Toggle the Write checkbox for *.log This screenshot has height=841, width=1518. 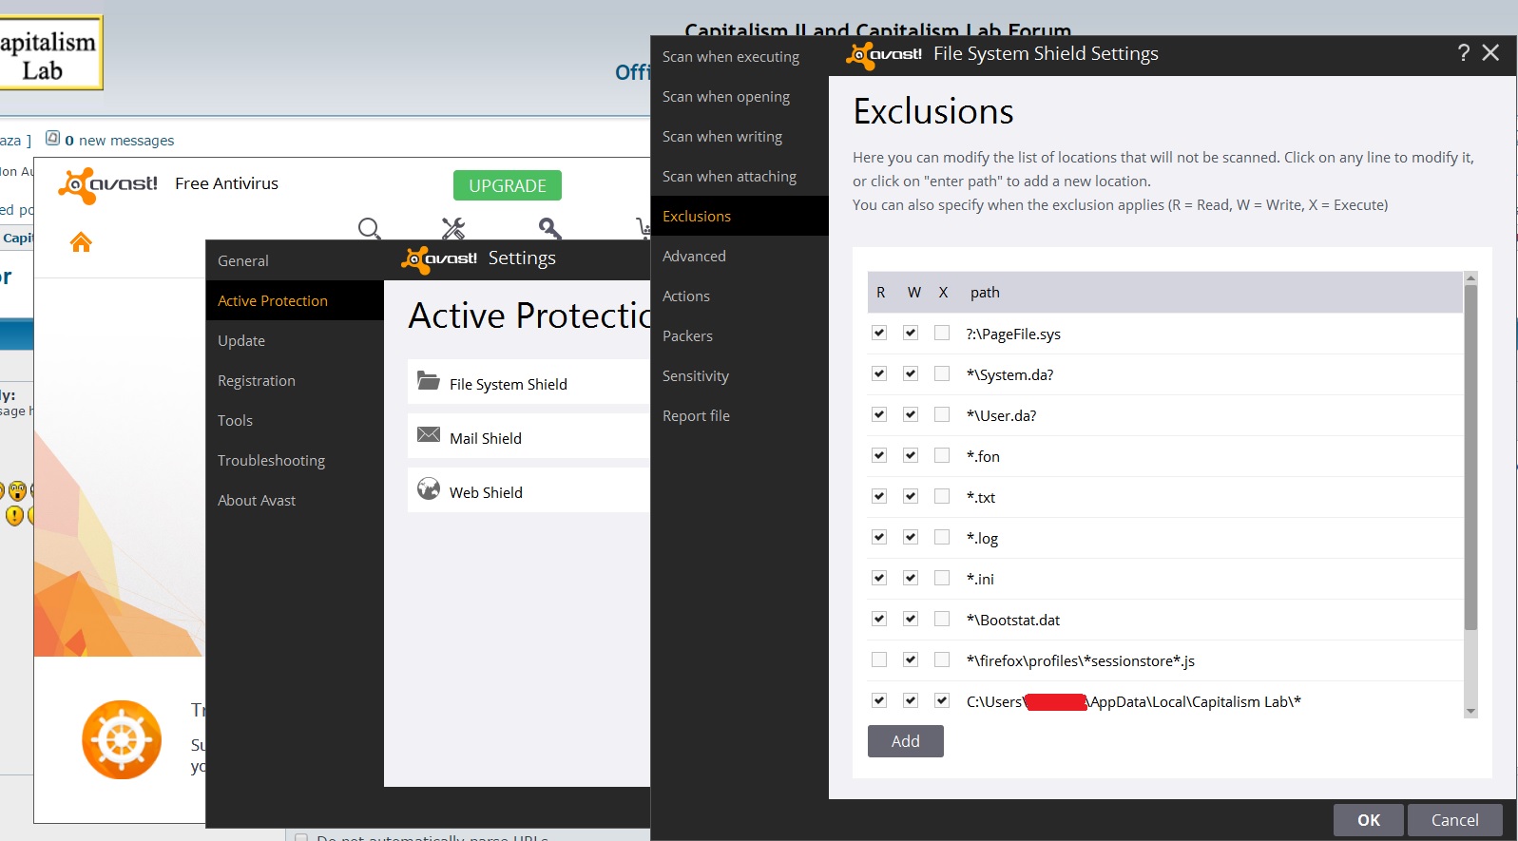911,537
